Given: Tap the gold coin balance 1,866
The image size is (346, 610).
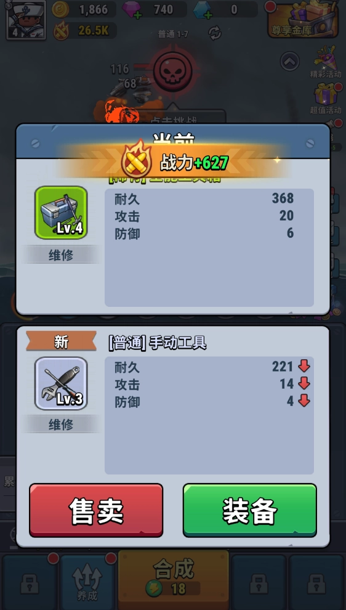Looking at the screenshot, I should point(84,9).
